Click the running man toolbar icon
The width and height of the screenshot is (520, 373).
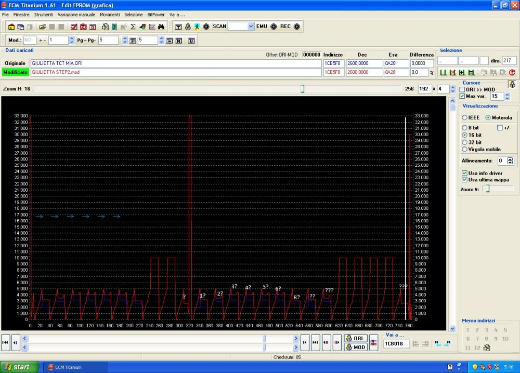(197, 27)
